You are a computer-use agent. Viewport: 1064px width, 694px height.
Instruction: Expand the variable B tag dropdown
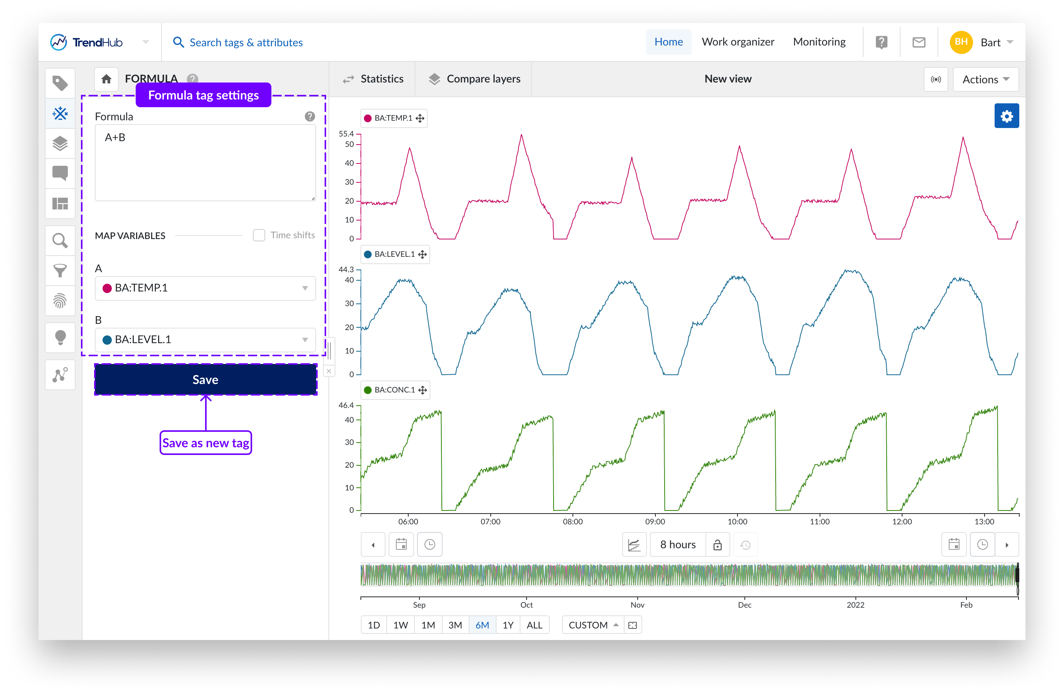tap(205, 340)
